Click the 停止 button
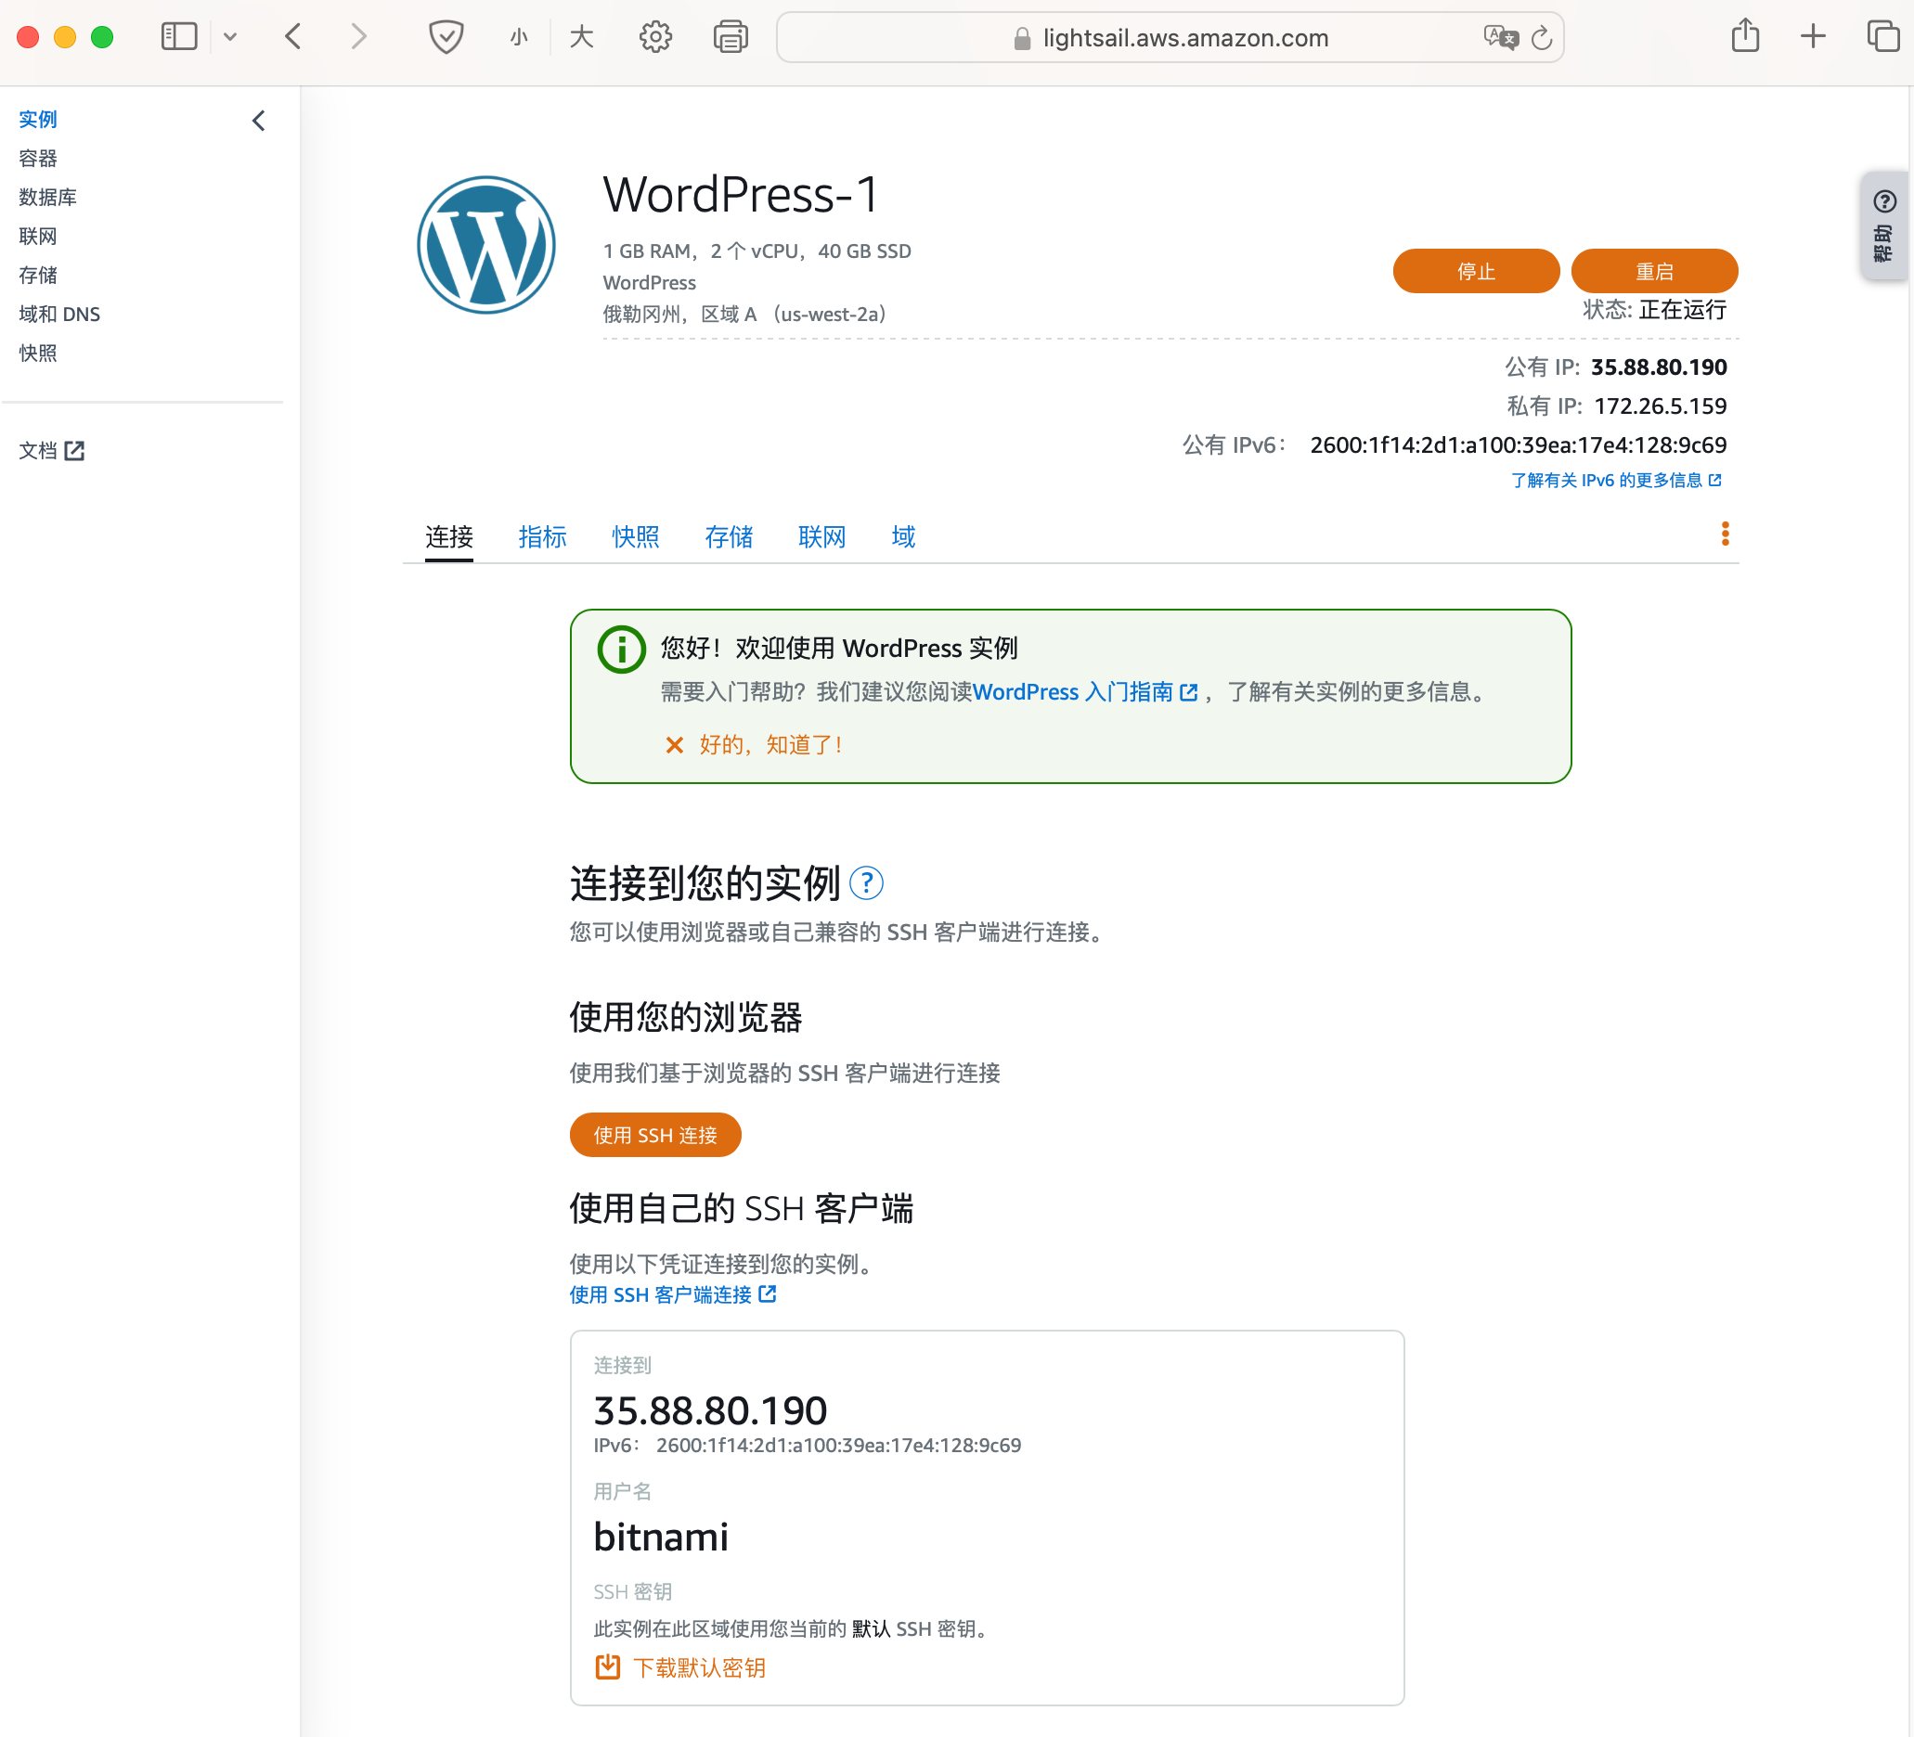The height and width of the screenshot is (1737, 1914). tap(1476, 272)
